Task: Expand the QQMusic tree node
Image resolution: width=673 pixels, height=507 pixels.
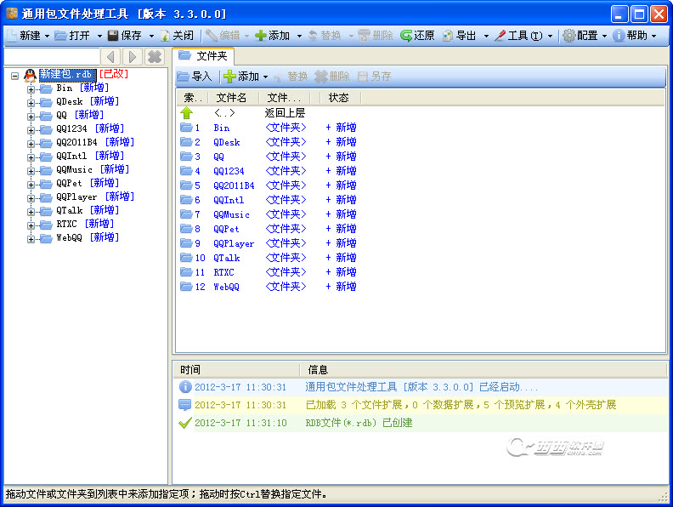Action: (31, 170)
